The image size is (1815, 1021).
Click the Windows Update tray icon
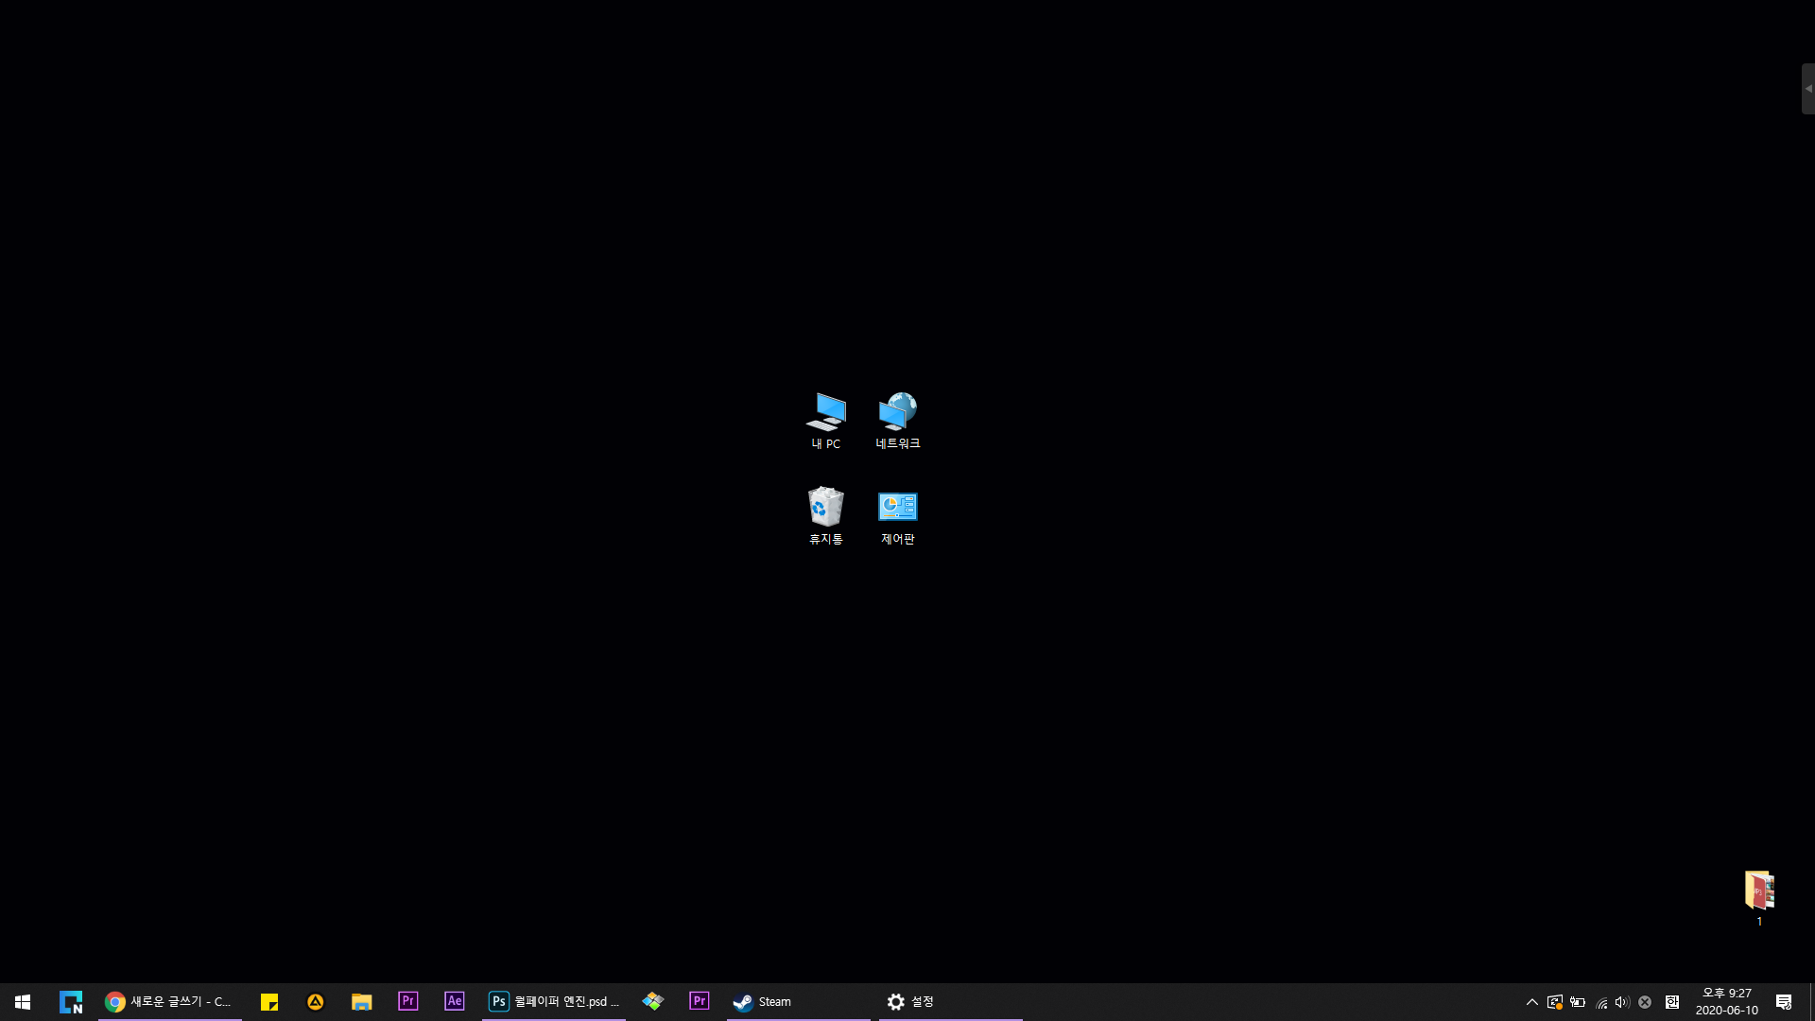click(1555, 1002)
